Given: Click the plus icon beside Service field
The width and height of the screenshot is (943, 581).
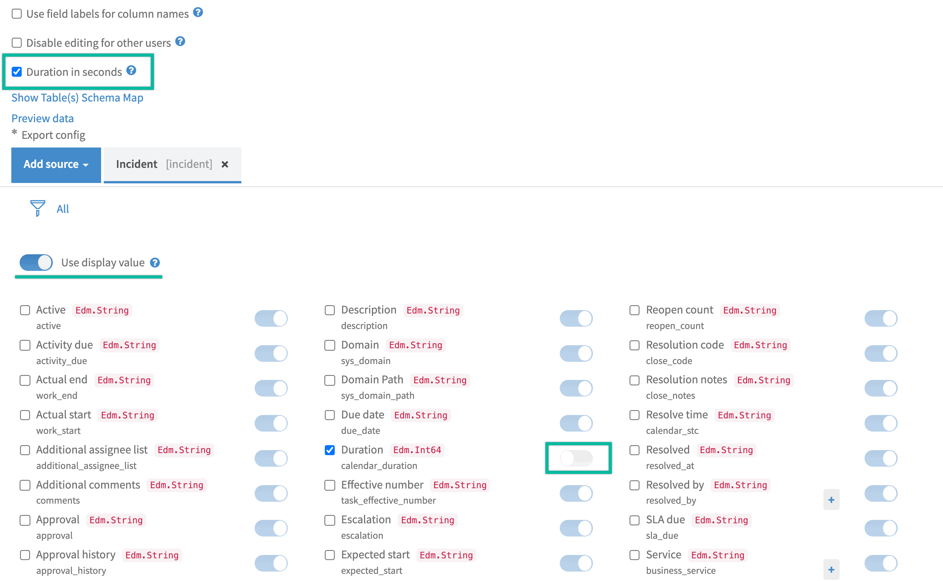Looking at the screenshot, I should [x=831, y=569].
